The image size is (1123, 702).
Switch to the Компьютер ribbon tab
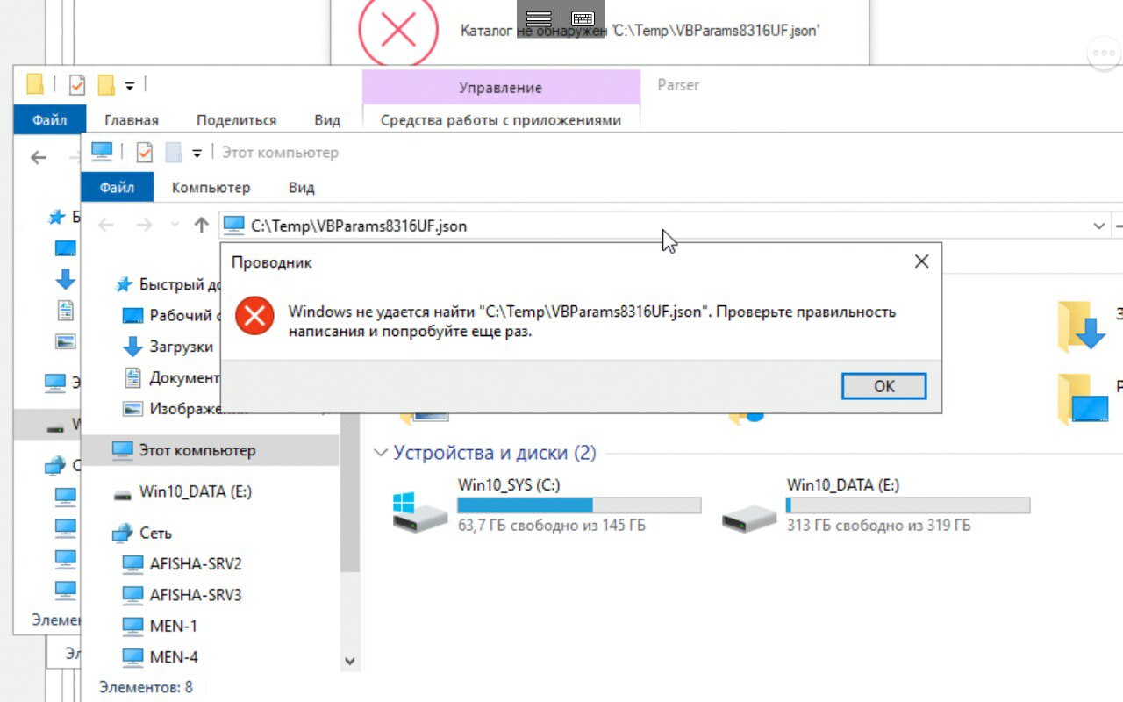click(211, 188)
